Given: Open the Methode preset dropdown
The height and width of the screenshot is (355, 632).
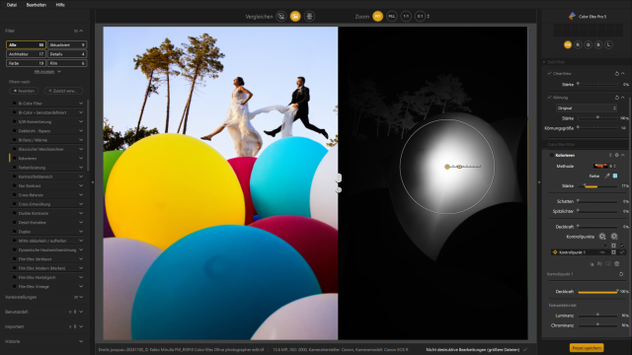Looking at the screenshot, I should point(604,166).
